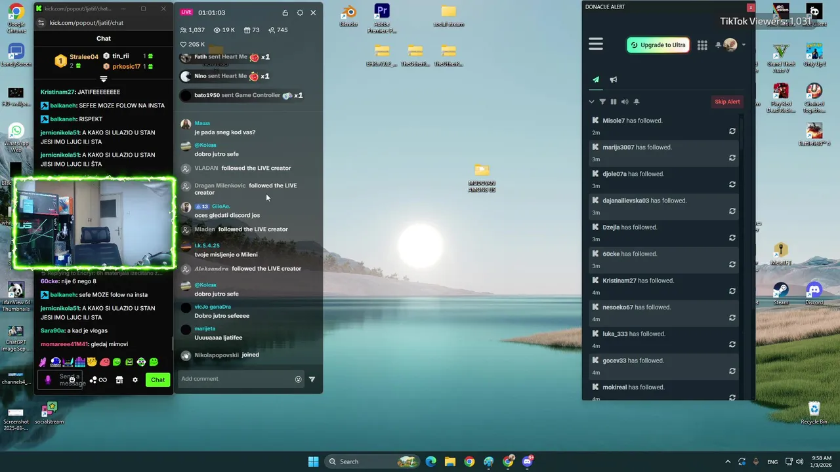Click the gift count 73 stat
840x472 pixels.
click(251, 30)
